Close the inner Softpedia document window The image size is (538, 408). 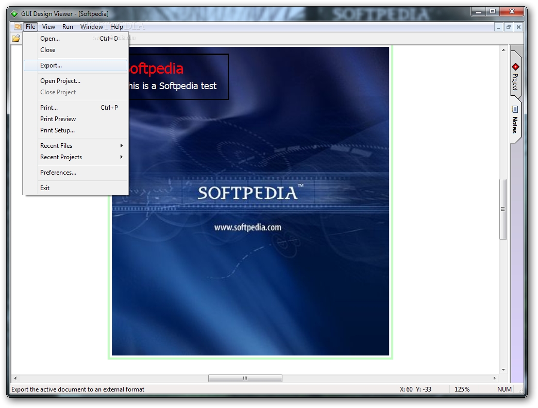[519, 27]
